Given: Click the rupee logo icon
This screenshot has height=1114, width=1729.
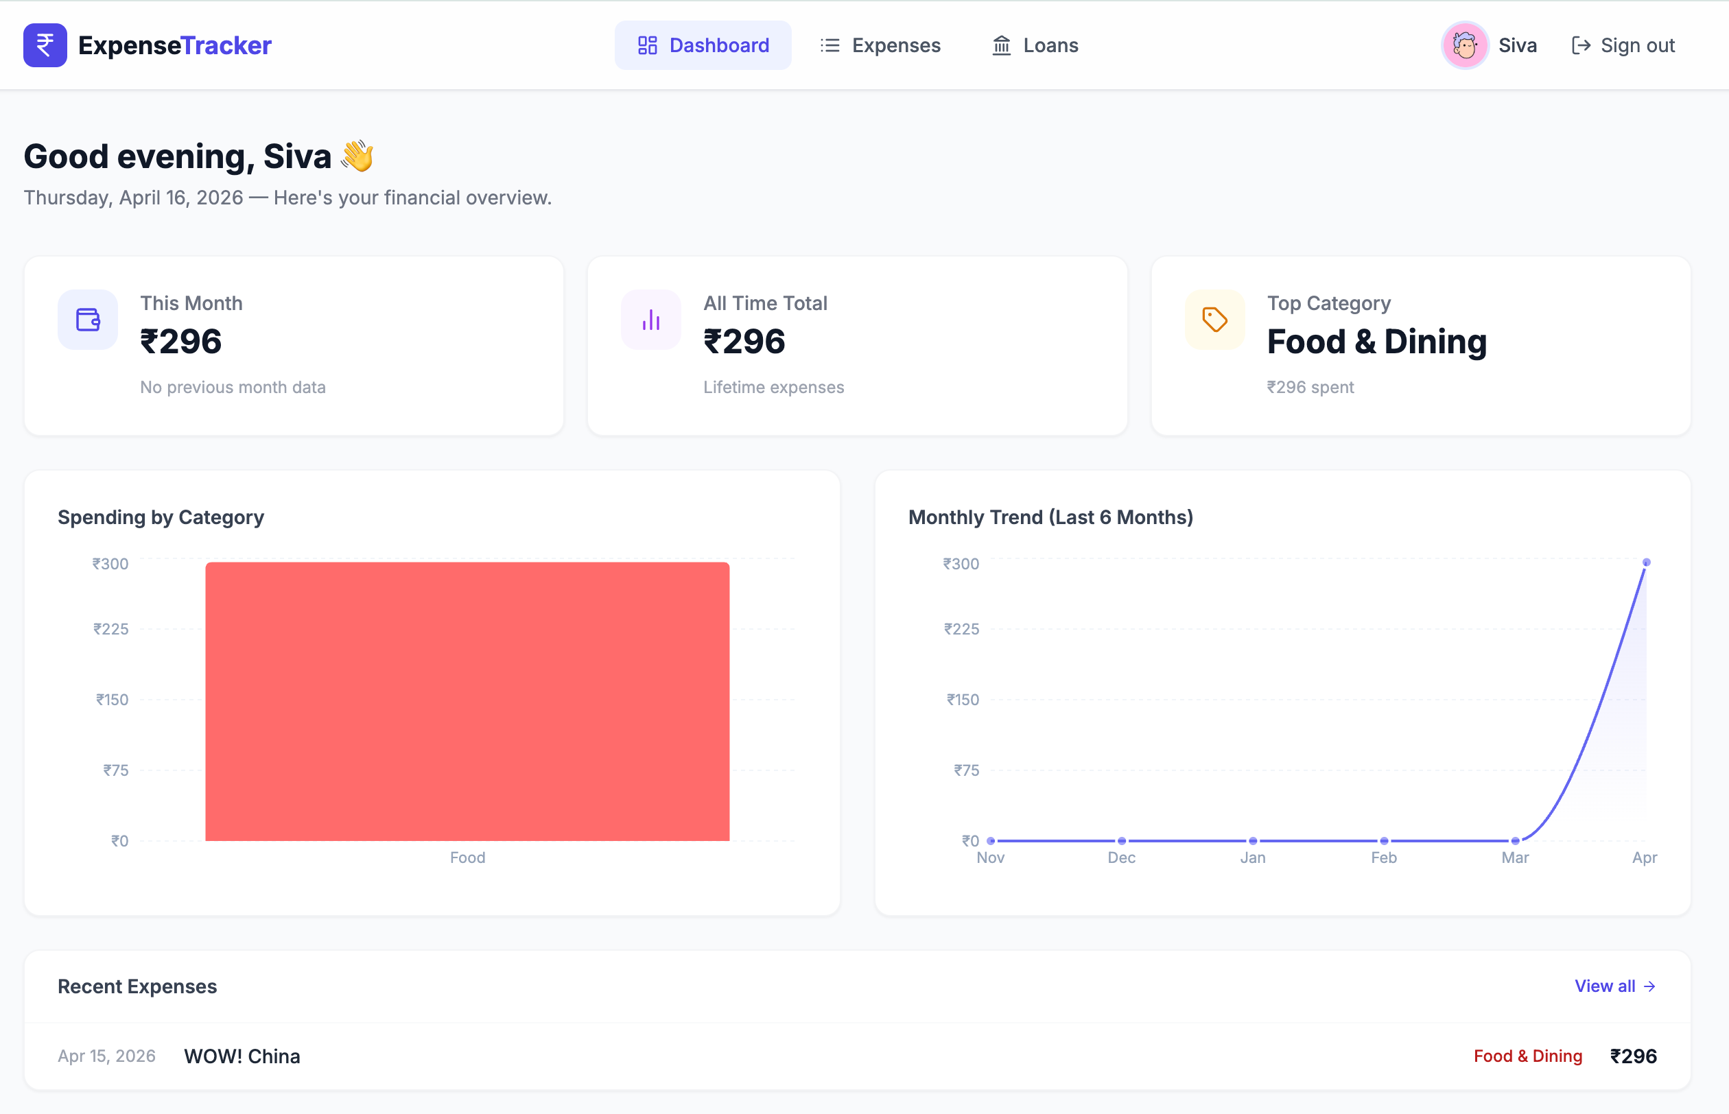Looking at the screenshot, I should click(x=45, y=45).
